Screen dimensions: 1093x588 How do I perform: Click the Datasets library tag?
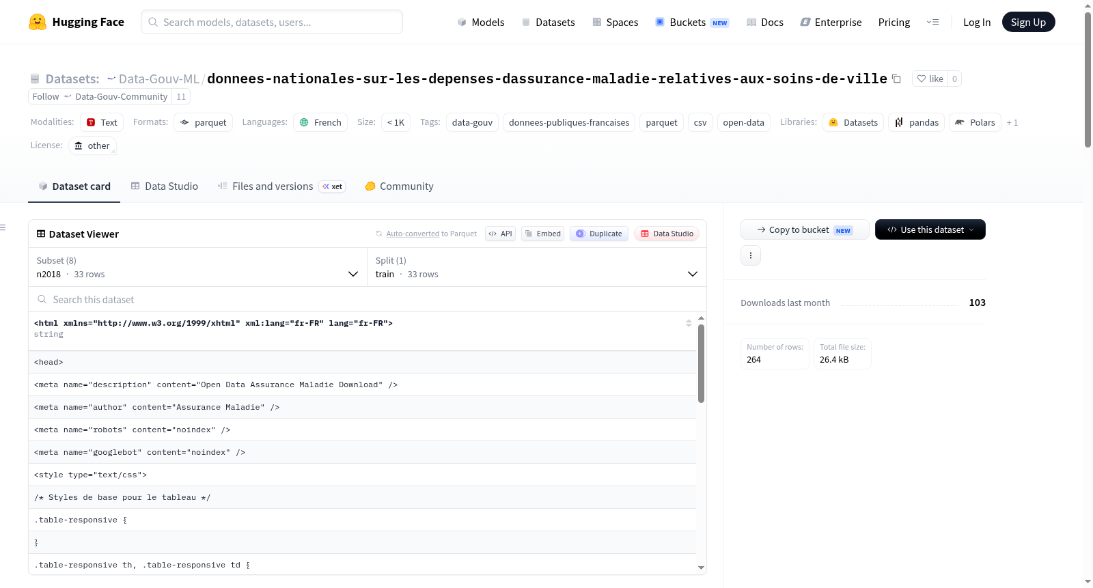coord(853,122)
